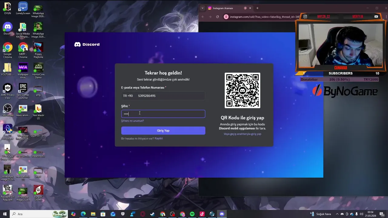This screenshot has width=388, height=218.
Task: Open the notification center icon
Action: 382,214
